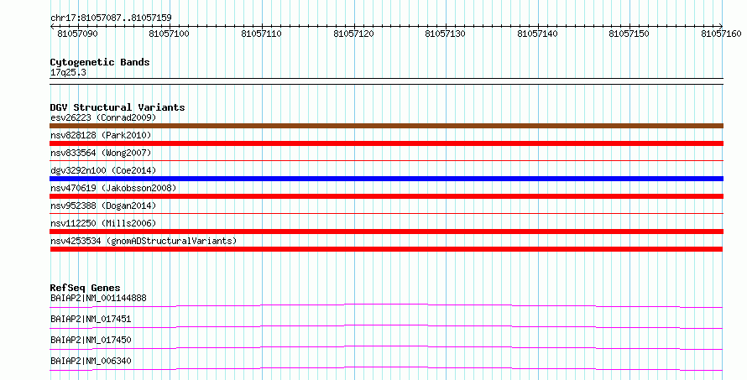Click red nsv470619 variant bar

[386, 196]
